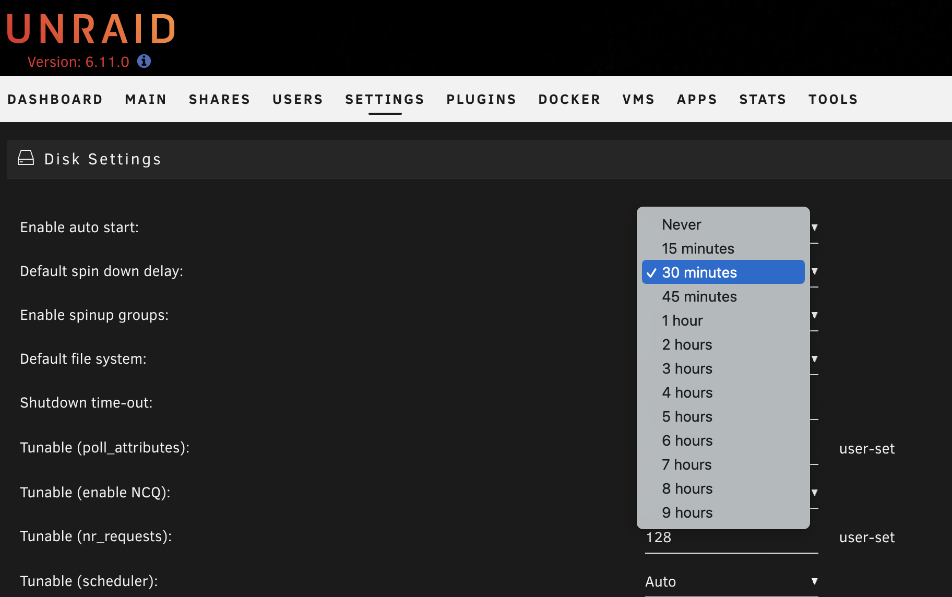Open the Tools tab
Image resolution: width=952 pixels, height=597 pixels.
tap(833, 99)
